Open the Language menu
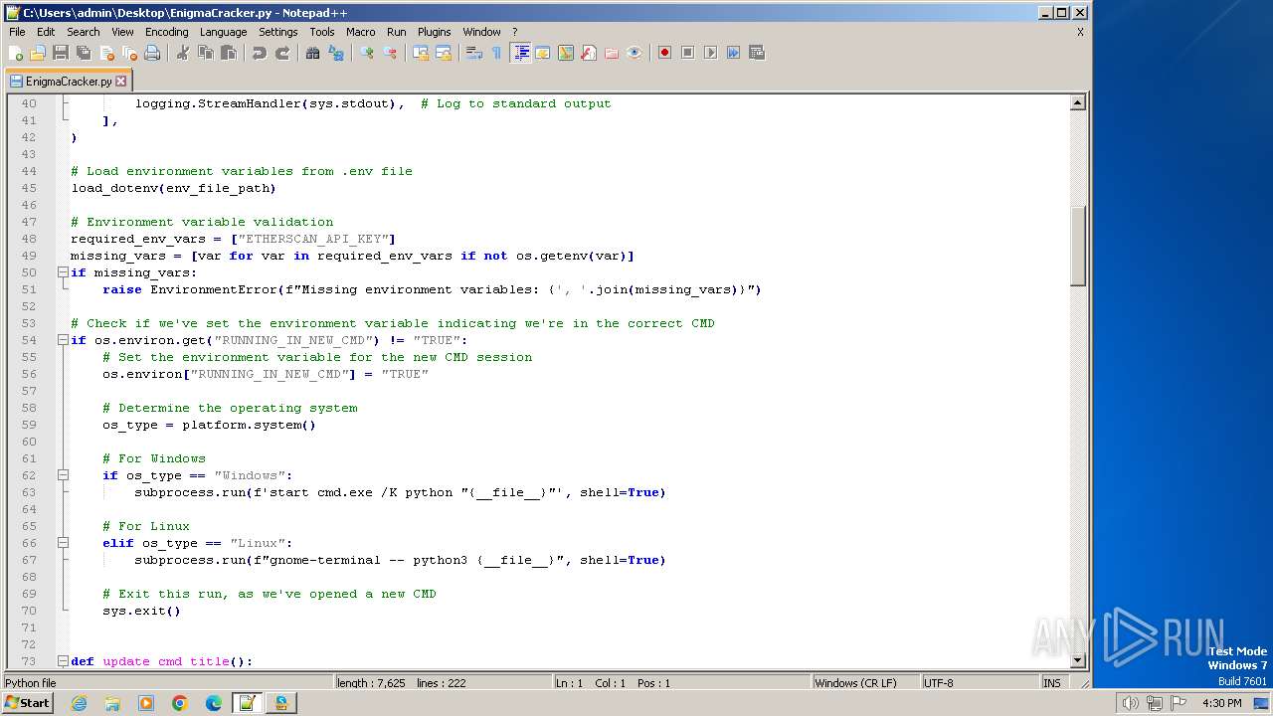Viewport: 1273px width, 716px height. coord(223,32)
